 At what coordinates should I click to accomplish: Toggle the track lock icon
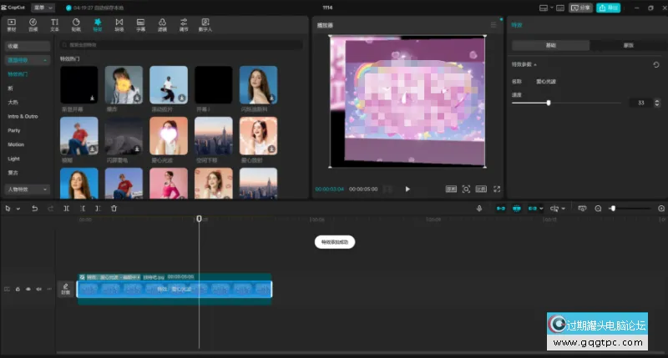(18, 289)
